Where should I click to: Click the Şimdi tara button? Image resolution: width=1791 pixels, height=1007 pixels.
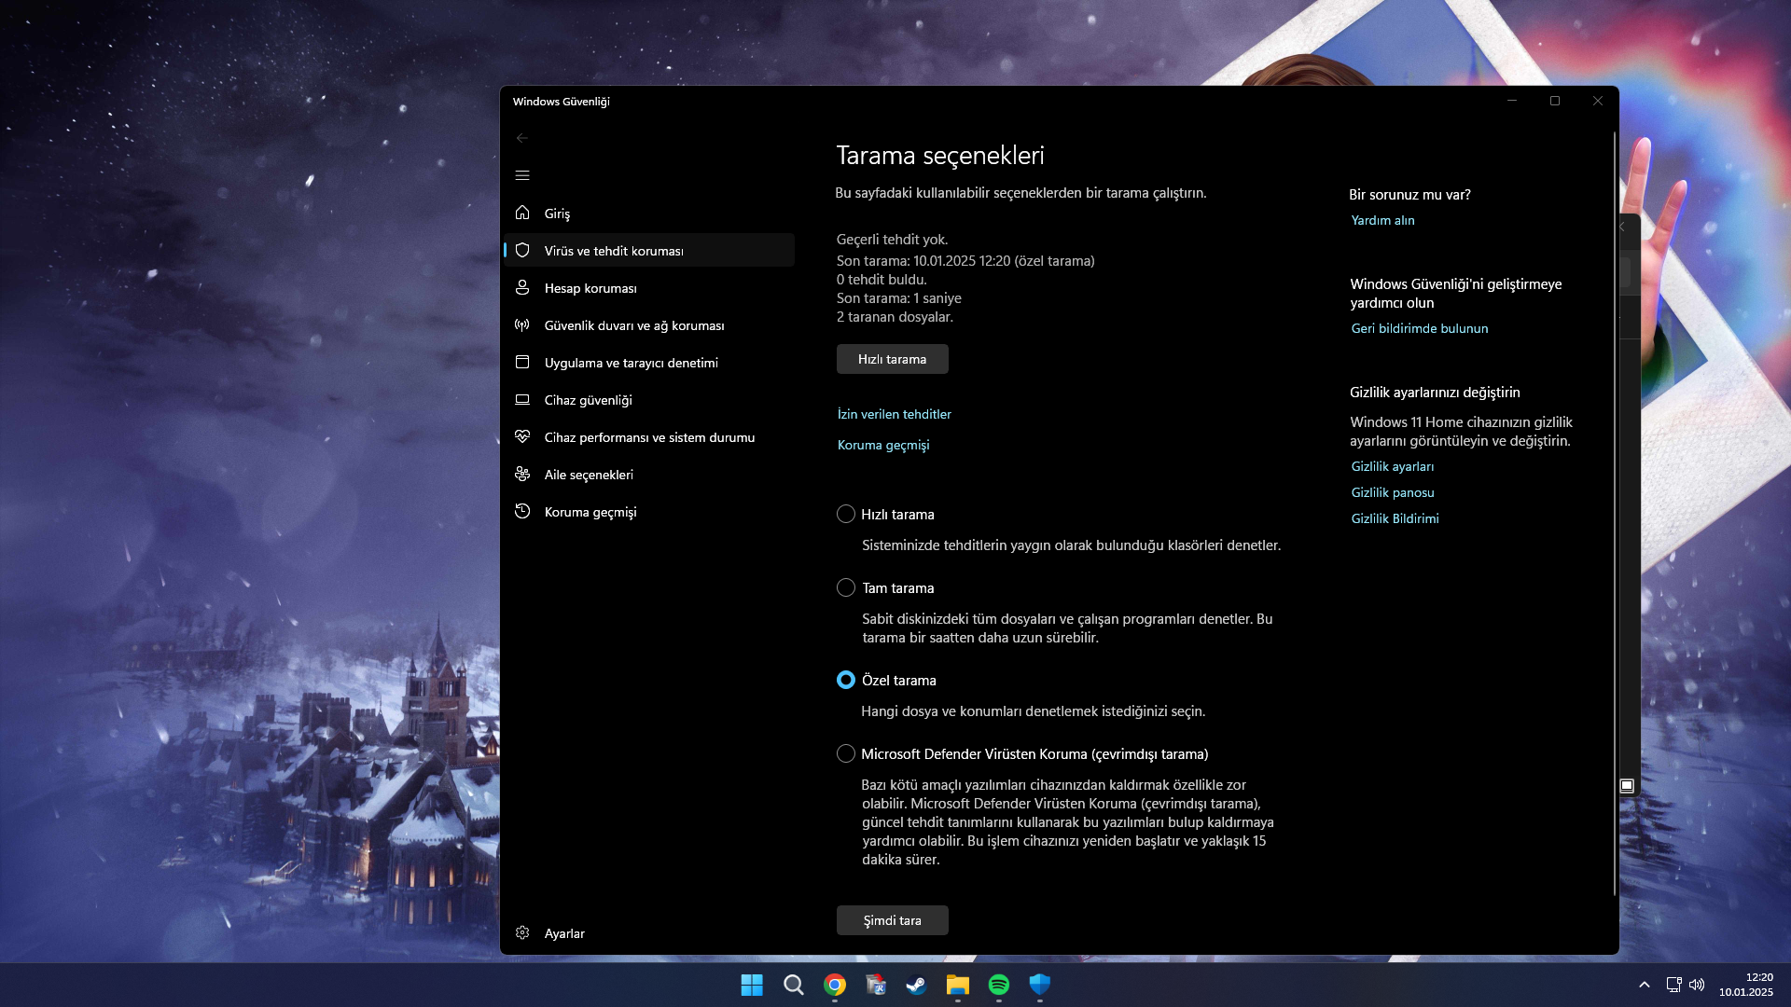892,920
